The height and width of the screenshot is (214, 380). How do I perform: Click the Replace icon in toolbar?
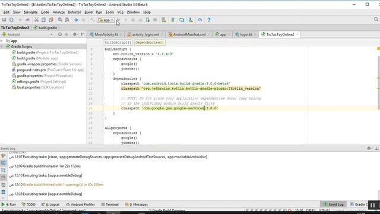point(67,20)
